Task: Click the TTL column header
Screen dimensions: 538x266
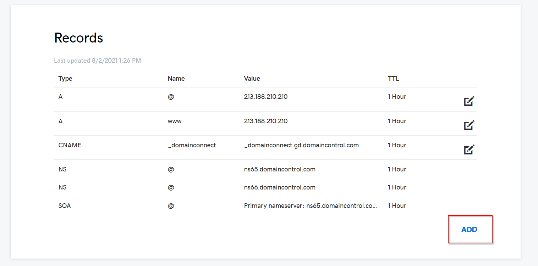Action: click(x=393, y=79)
